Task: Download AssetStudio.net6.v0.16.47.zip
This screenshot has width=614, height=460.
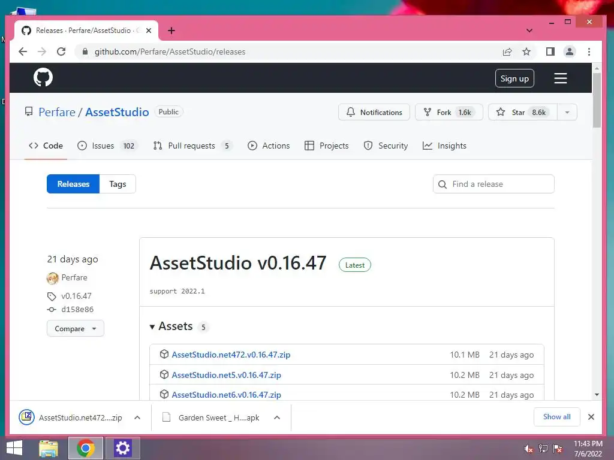Action: tap(226, 395)
